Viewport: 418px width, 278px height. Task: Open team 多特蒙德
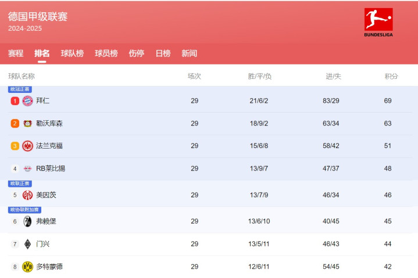point(49,266)
